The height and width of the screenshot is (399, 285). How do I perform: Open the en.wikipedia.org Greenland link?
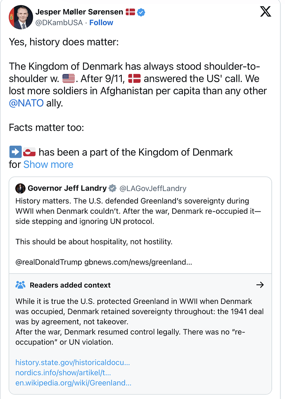[x=74, y=382]
